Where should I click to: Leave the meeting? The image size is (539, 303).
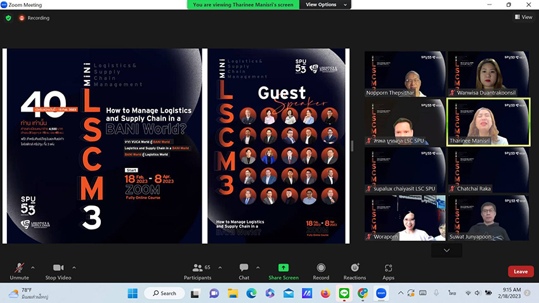pyautogui.click(x=521, y=271)
